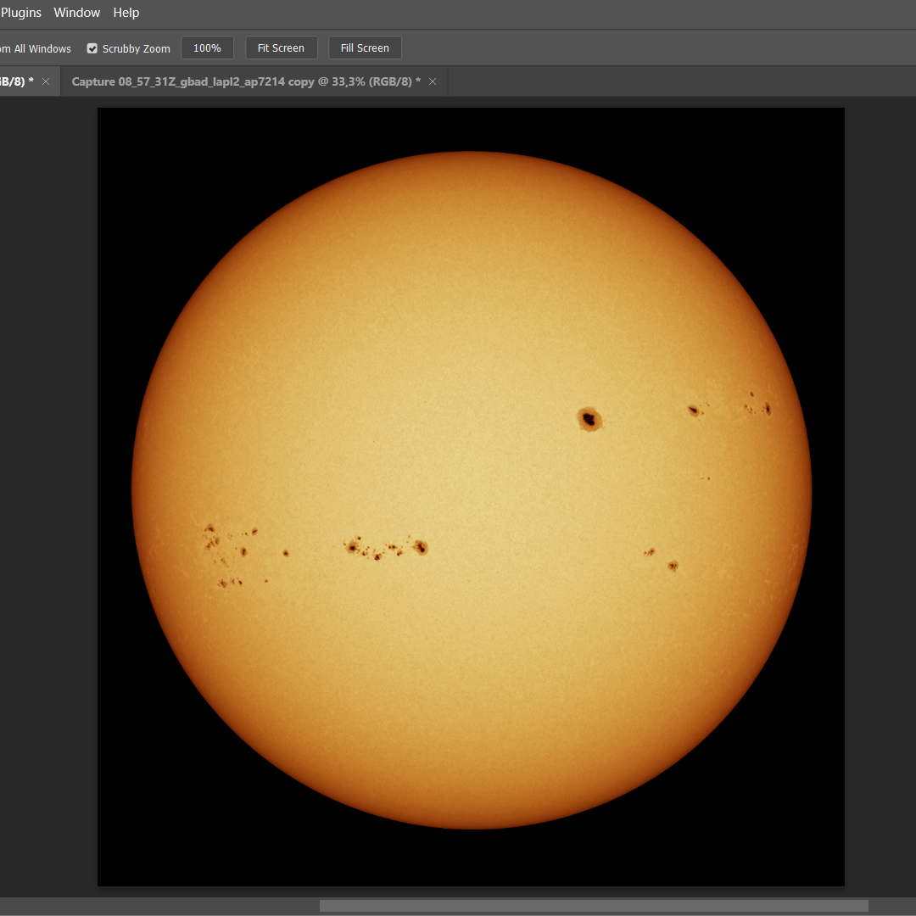Click the Fill Screen button
The height and width of the screenshot is (916, 916).
365,48
